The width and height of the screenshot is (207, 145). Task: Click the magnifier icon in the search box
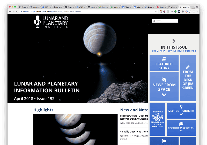click(154, 21)
